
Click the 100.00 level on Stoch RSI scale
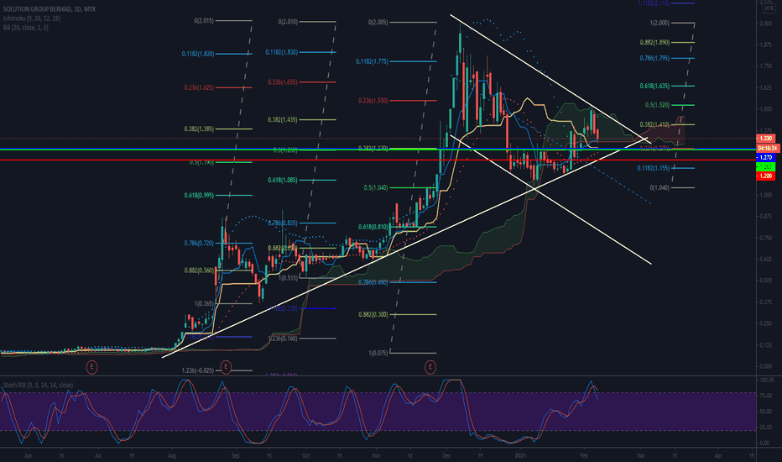767,380
